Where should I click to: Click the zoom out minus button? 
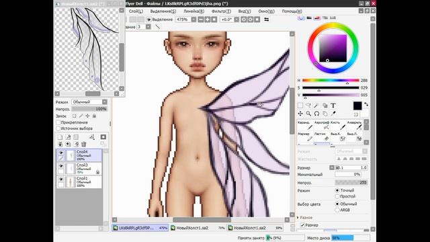[201, 19]
